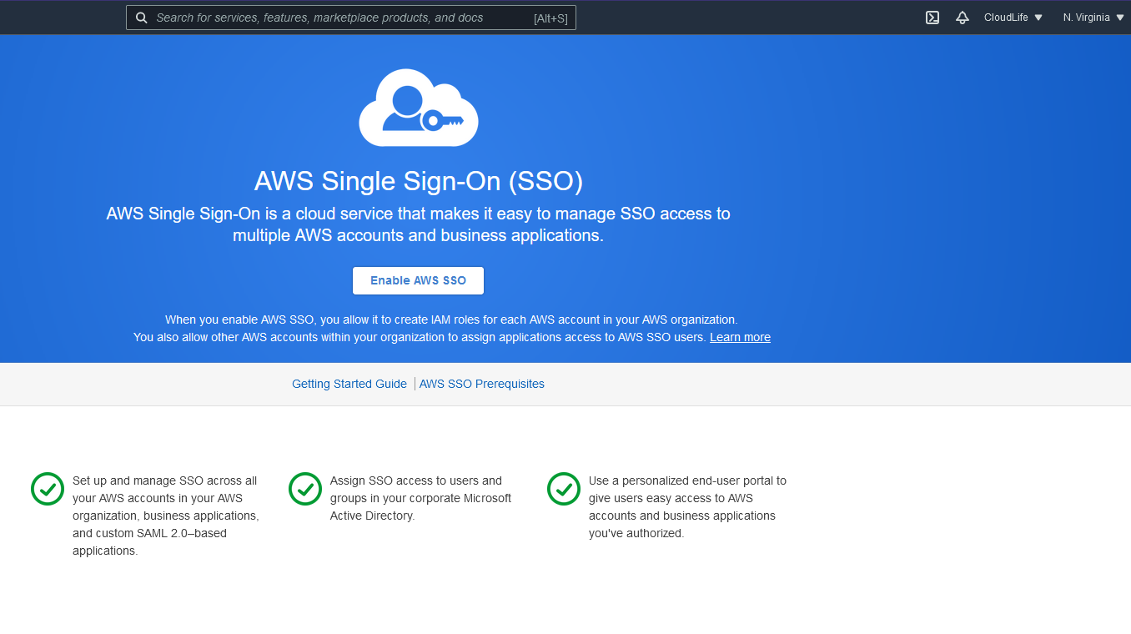Viewport: 1131px width, 634px height.
Task: Open the notifications bell
Action: click(962, 17)
